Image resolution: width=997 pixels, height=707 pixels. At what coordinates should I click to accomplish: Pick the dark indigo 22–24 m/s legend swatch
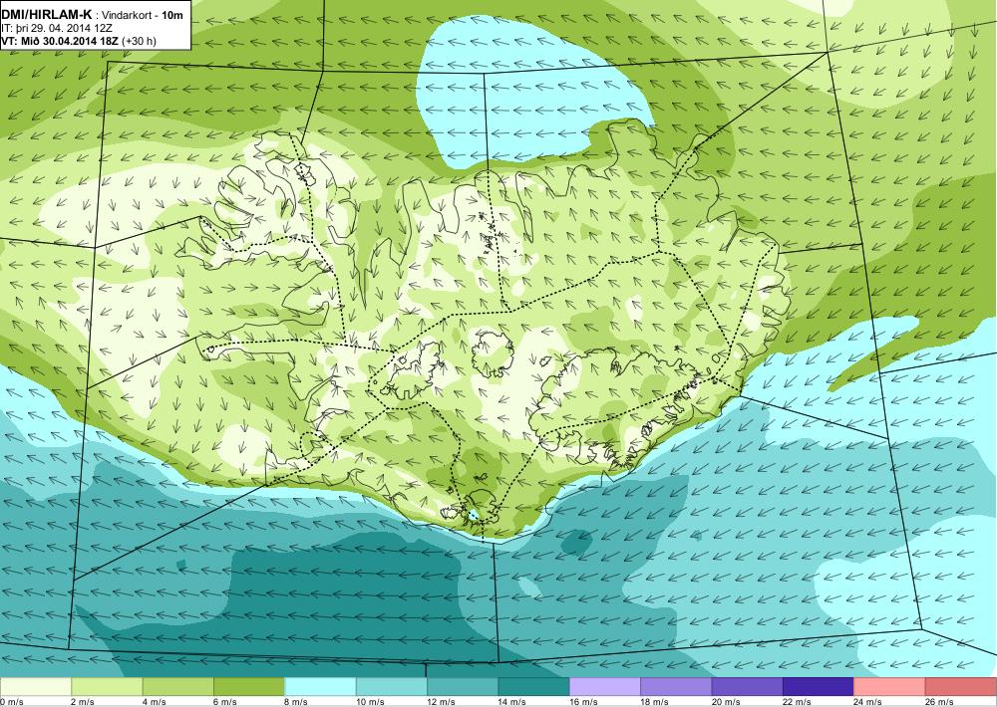tap(819, 687)
